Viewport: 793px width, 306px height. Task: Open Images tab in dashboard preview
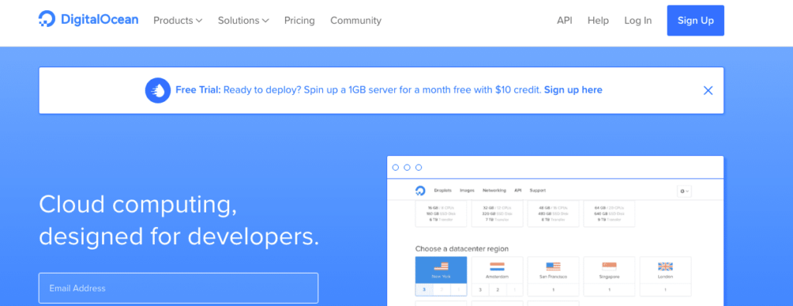pyautogui.click(x=467, y=191)
